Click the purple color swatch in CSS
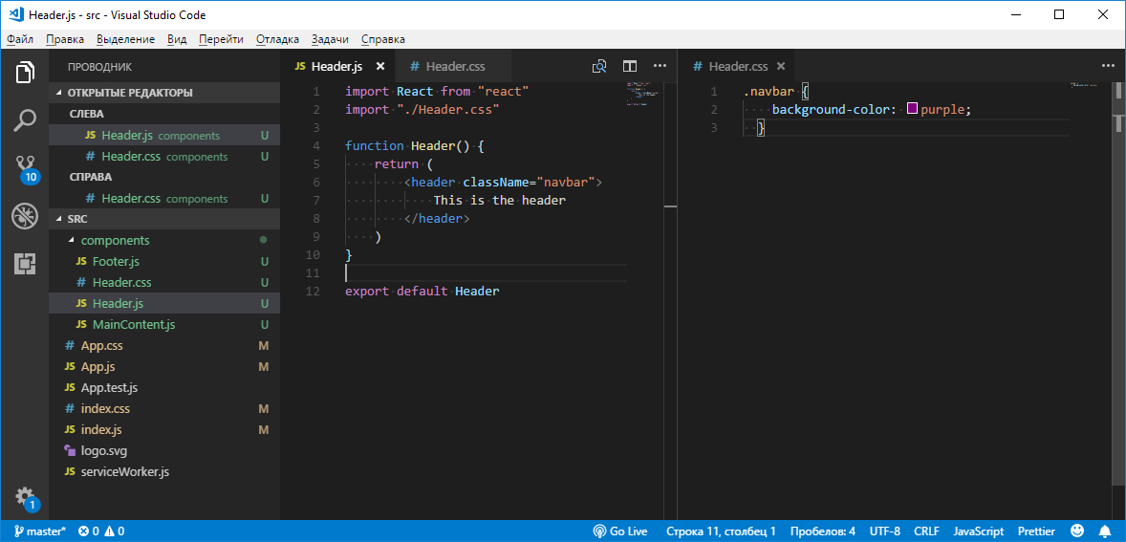1126x542 pixels. coord(913,110)
